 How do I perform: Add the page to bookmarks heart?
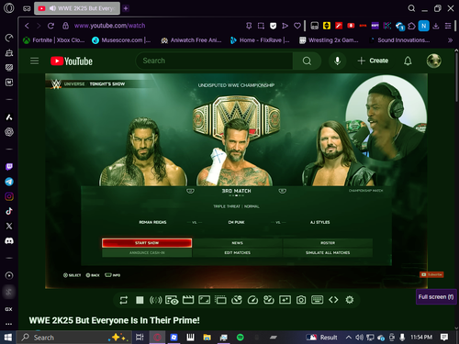click(297, 26)
